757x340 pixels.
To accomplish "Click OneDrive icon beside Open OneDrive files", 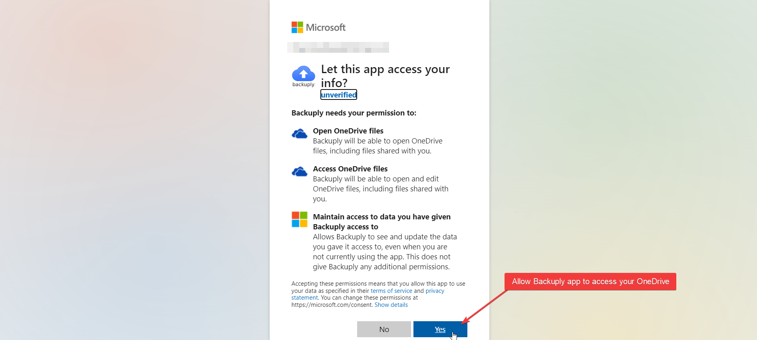I will 300,134.
